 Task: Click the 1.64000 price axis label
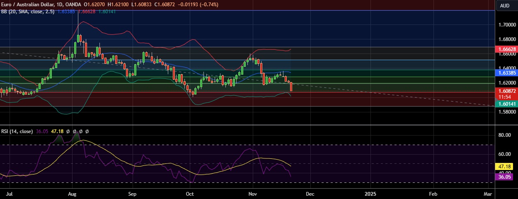point(507,69)
